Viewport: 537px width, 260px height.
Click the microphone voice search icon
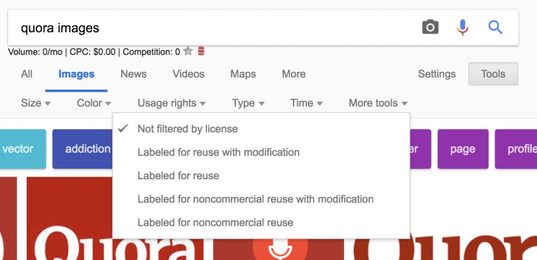tap(463, 27)
